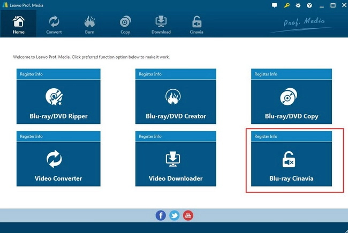Image resolution: width=348 pixels, height=233 pixels.
Task: Go to the Burn tab
Action: tap(89, 25)
